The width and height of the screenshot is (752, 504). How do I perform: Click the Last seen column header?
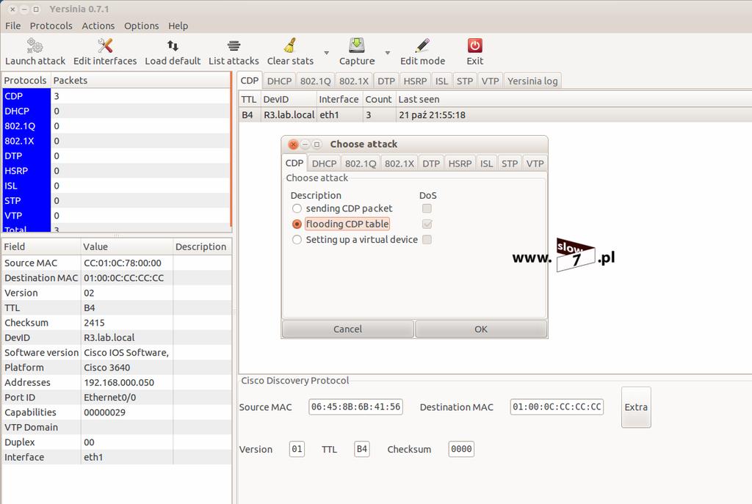574,99
